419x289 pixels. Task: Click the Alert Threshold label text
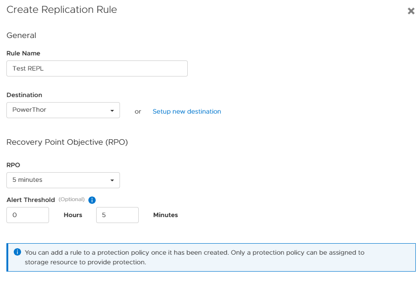pyautogui.click(x=31, y=200)
